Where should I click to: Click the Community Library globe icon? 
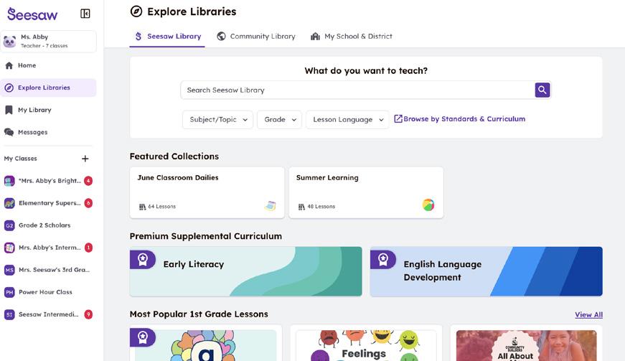[x=221, y=37]
